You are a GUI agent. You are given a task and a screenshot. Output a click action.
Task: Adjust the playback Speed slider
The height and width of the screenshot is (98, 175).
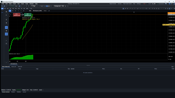47,6
